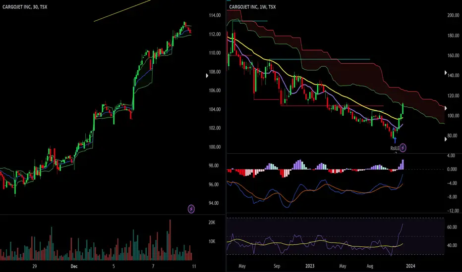Click the CARGOJET INC, 1W, TSX title

[x=252, y=7]
